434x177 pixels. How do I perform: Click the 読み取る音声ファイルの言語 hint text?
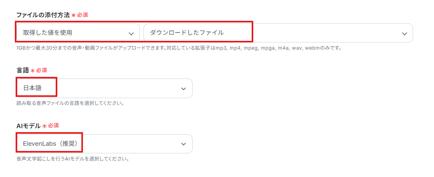tap(70, 104)
